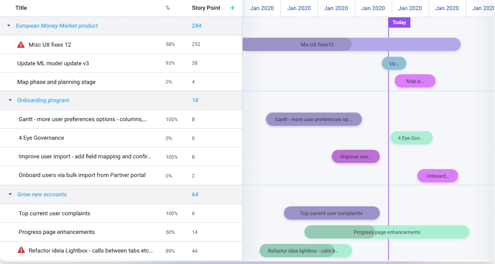495x264 pixels.
Task: Click the story point 8 for Improve user import
Action: [x=193, y=157]
